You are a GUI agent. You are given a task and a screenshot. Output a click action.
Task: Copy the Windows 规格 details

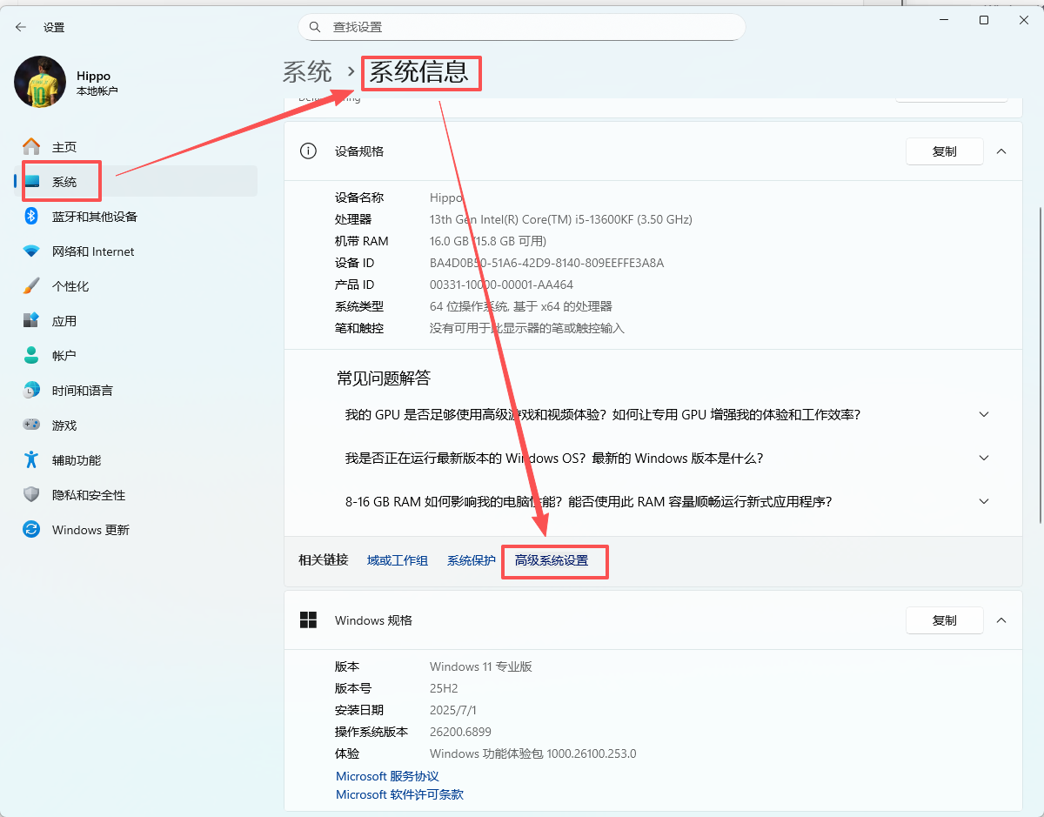945,620
